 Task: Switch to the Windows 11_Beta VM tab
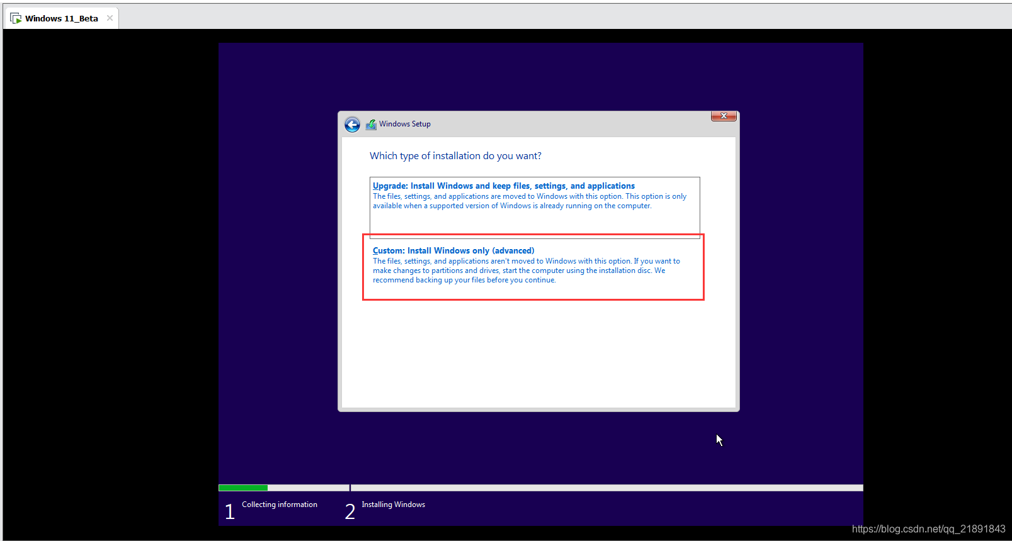(62, 18)
